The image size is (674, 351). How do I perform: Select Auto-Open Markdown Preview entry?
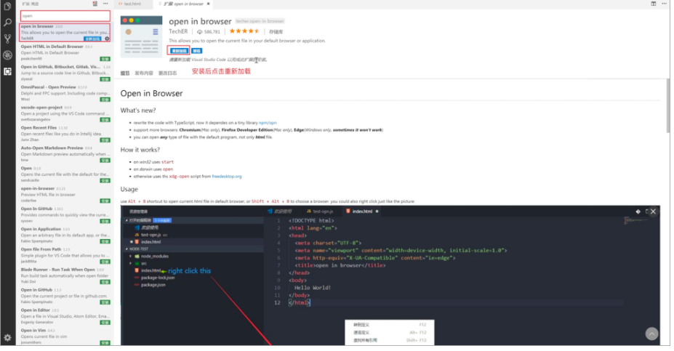[65, 154]
